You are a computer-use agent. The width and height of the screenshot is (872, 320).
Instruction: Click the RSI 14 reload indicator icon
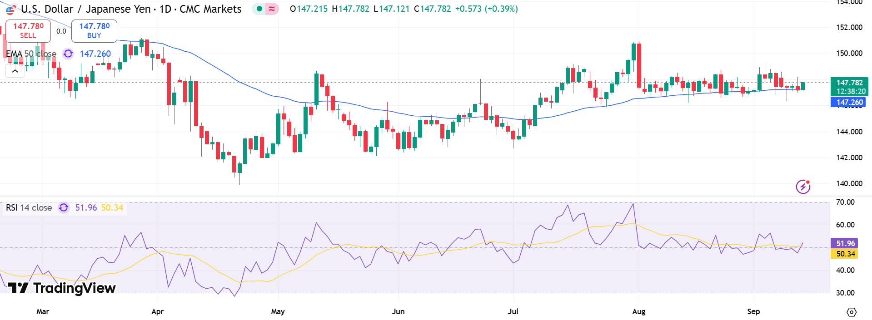pos(63,207)
